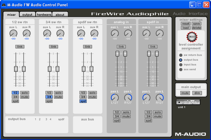This screenshot has width=211, height=140.
Task: Toggle link in 3/4 sw rtn channel
Action: [x=53, y=47]
